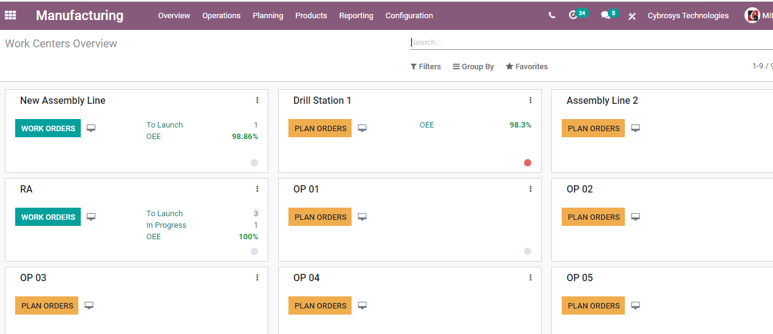Click 100% OEE value on RA card
773x334 pixels.
(248, 237)
